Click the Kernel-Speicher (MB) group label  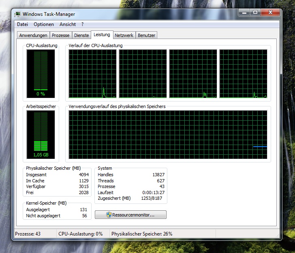tap(46, 203)
